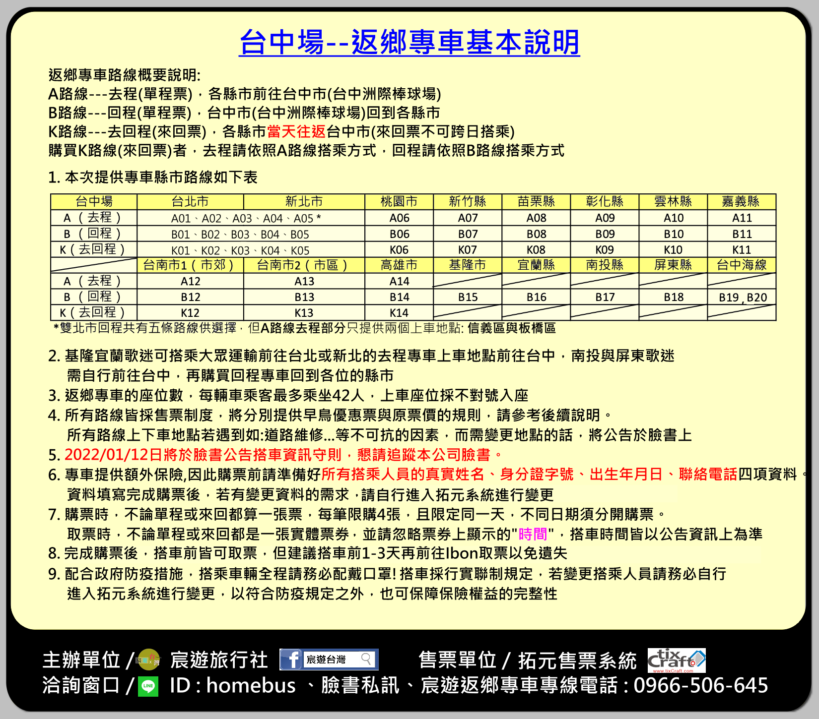819x719 pixels.
Task: Click the A06 route cell
Action: (399, 218)
